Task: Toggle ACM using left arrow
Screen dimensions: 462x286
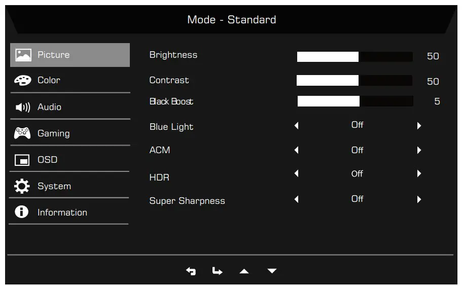Action: click(297, 150)
